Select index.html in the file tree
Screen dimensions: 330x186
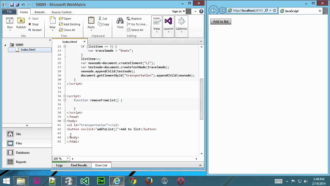[30, 50]
